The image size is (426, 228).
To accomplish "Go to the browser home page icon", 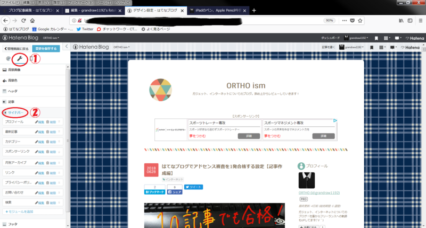I will click(32, 21).
